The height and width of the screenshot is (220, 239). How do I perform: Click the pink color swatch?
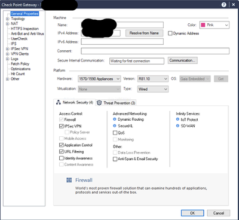click(203, 25)
